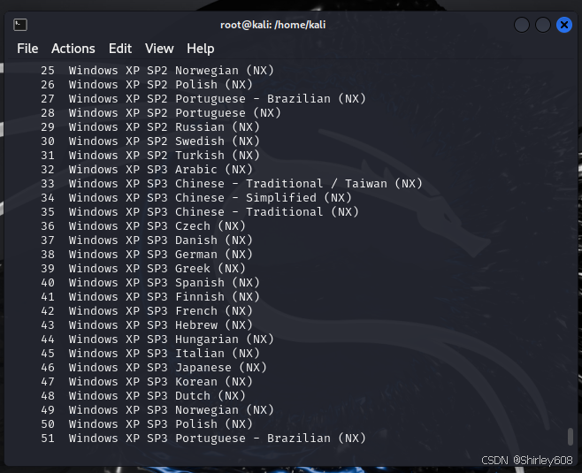This screenshot has width=582, height=473.
Task: Select line 50 Windows XP SP3 Polish (NX)
Action: pyautogui.click(x=147, y=424)
